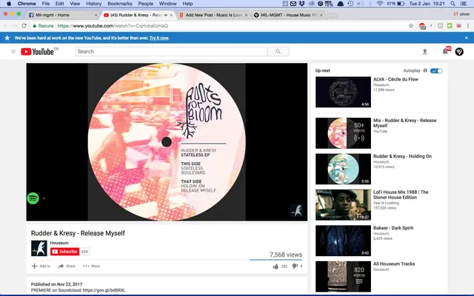Viewport: 474px width, 296px height.
Task: Open the Notification Center icon
Action: click(464, 4)
